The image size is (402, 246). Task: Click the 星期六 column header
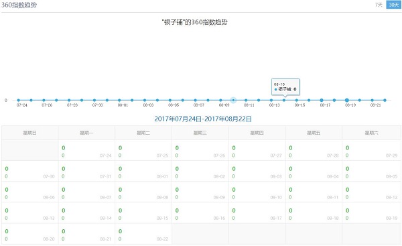[x=372, y=133]
